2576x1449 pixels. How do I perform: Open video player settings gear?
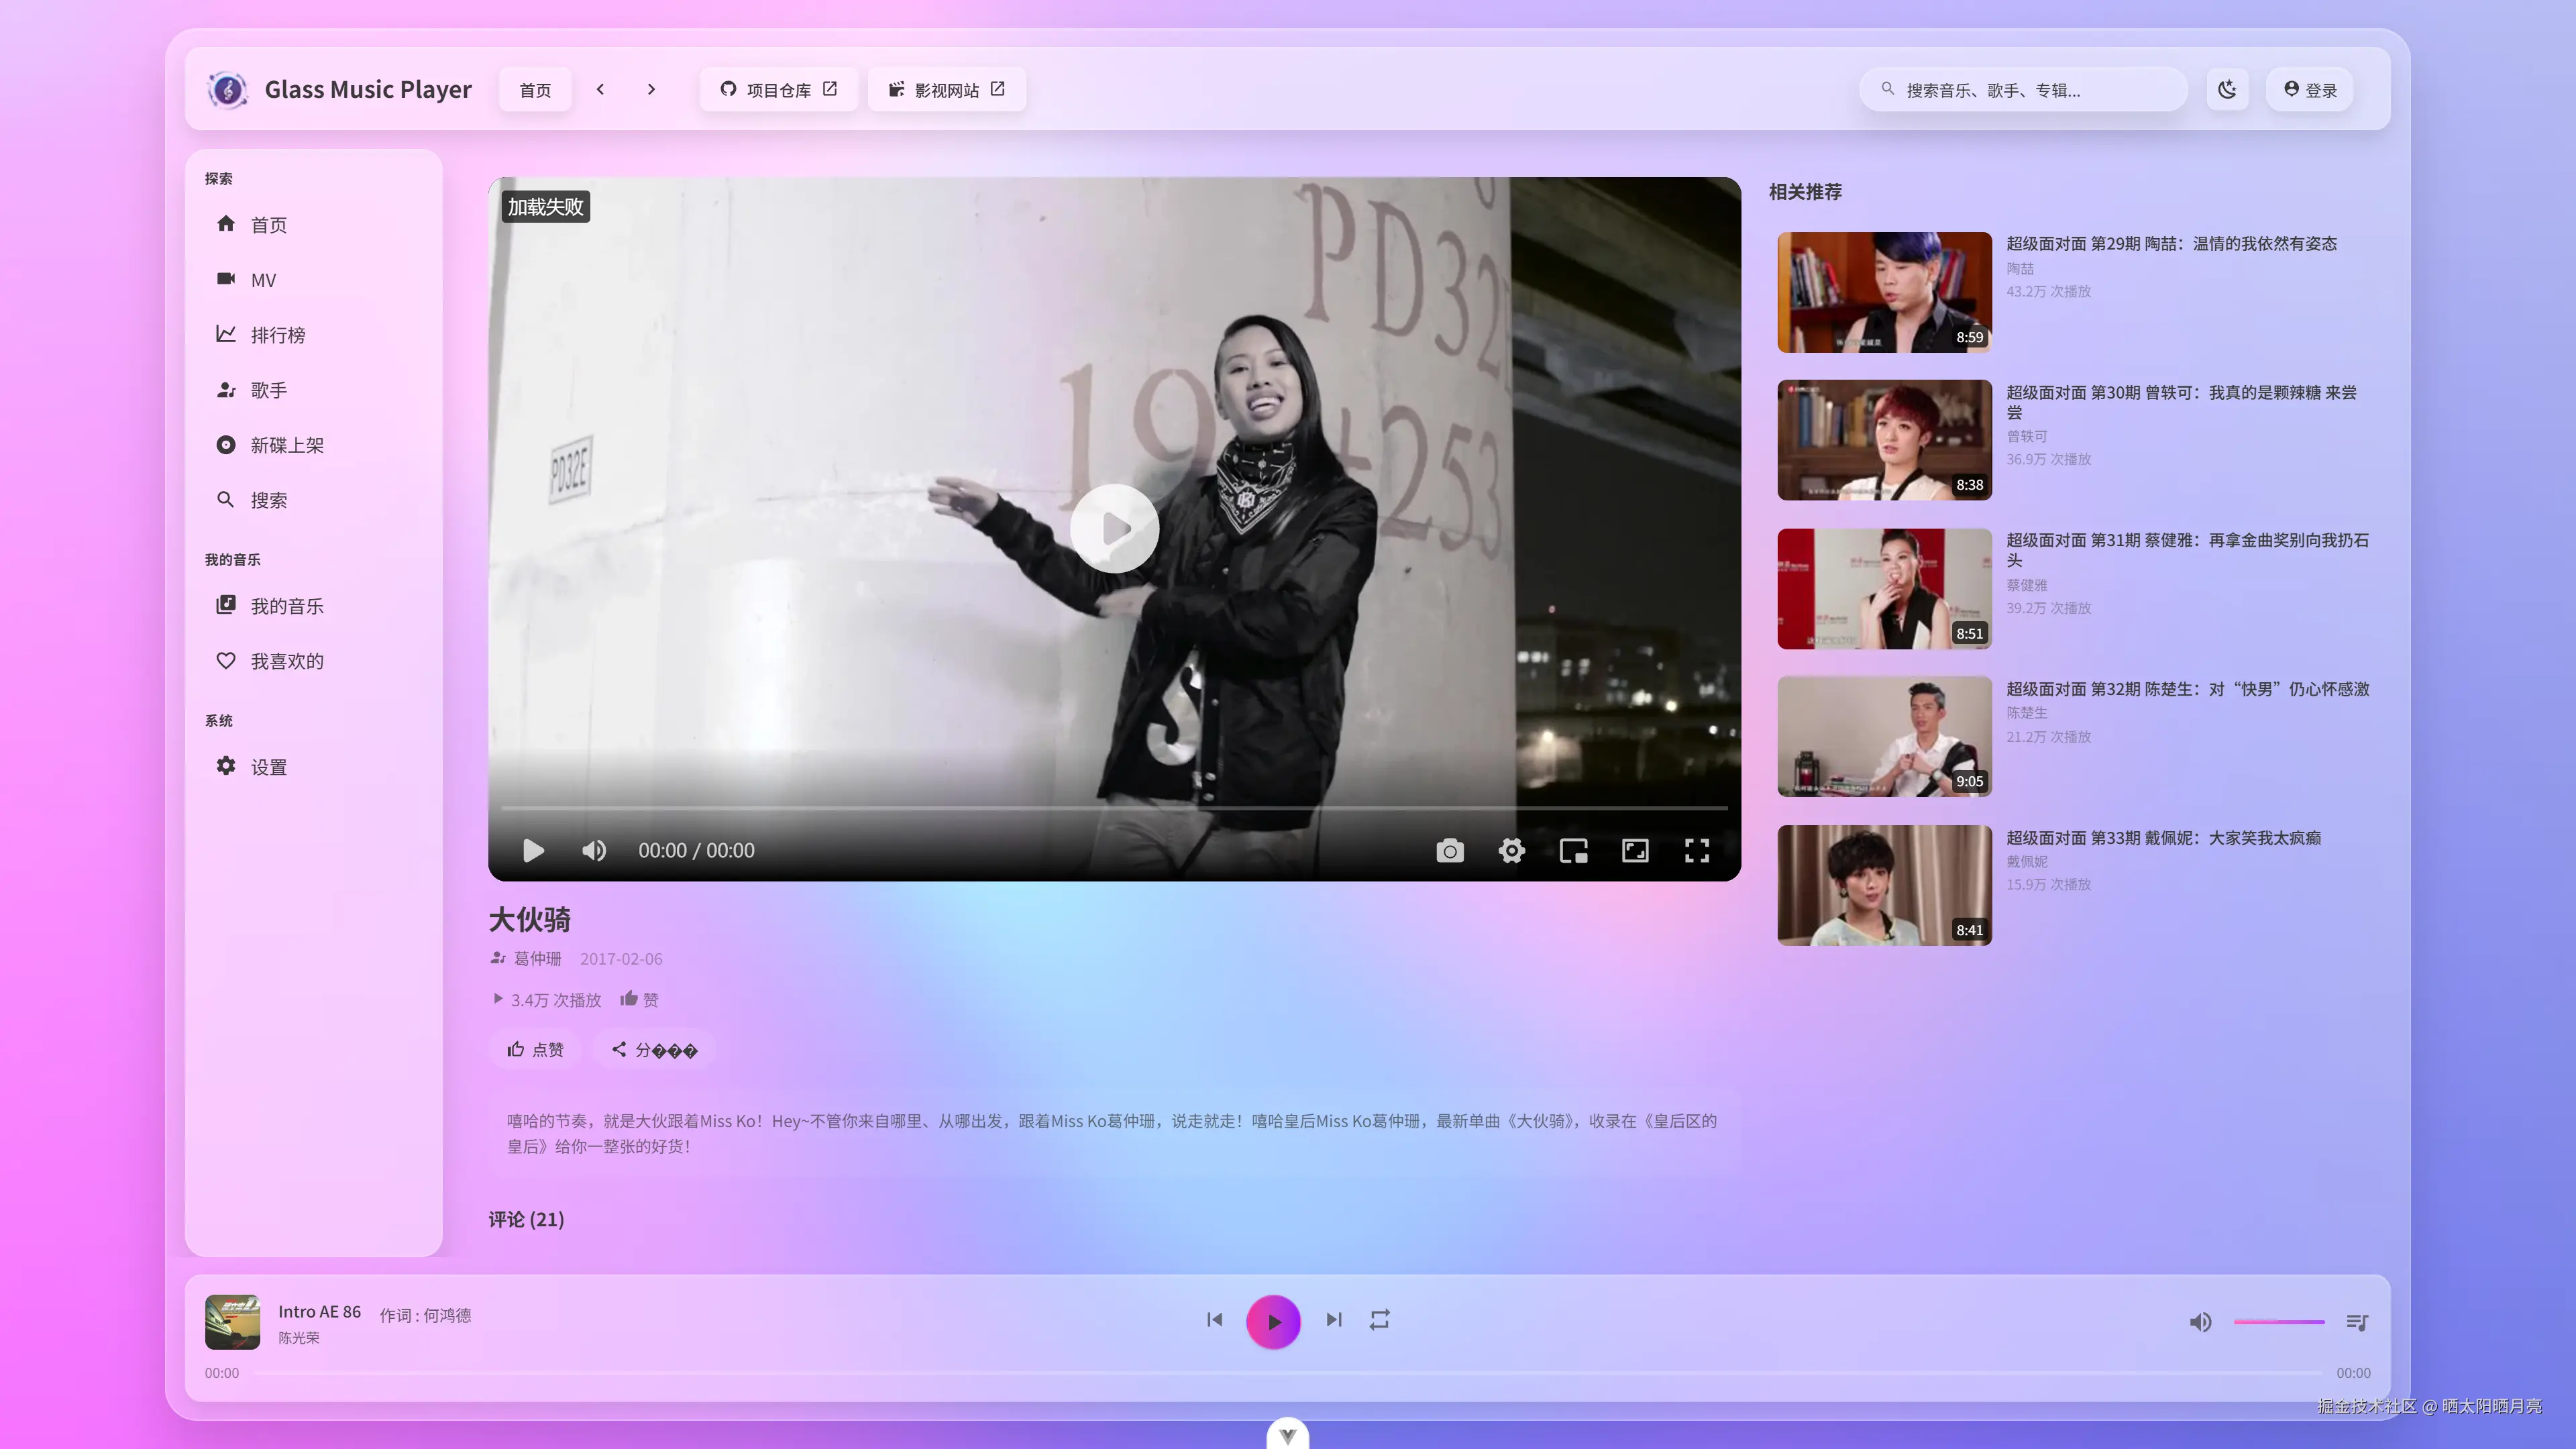pos(1511,850)
